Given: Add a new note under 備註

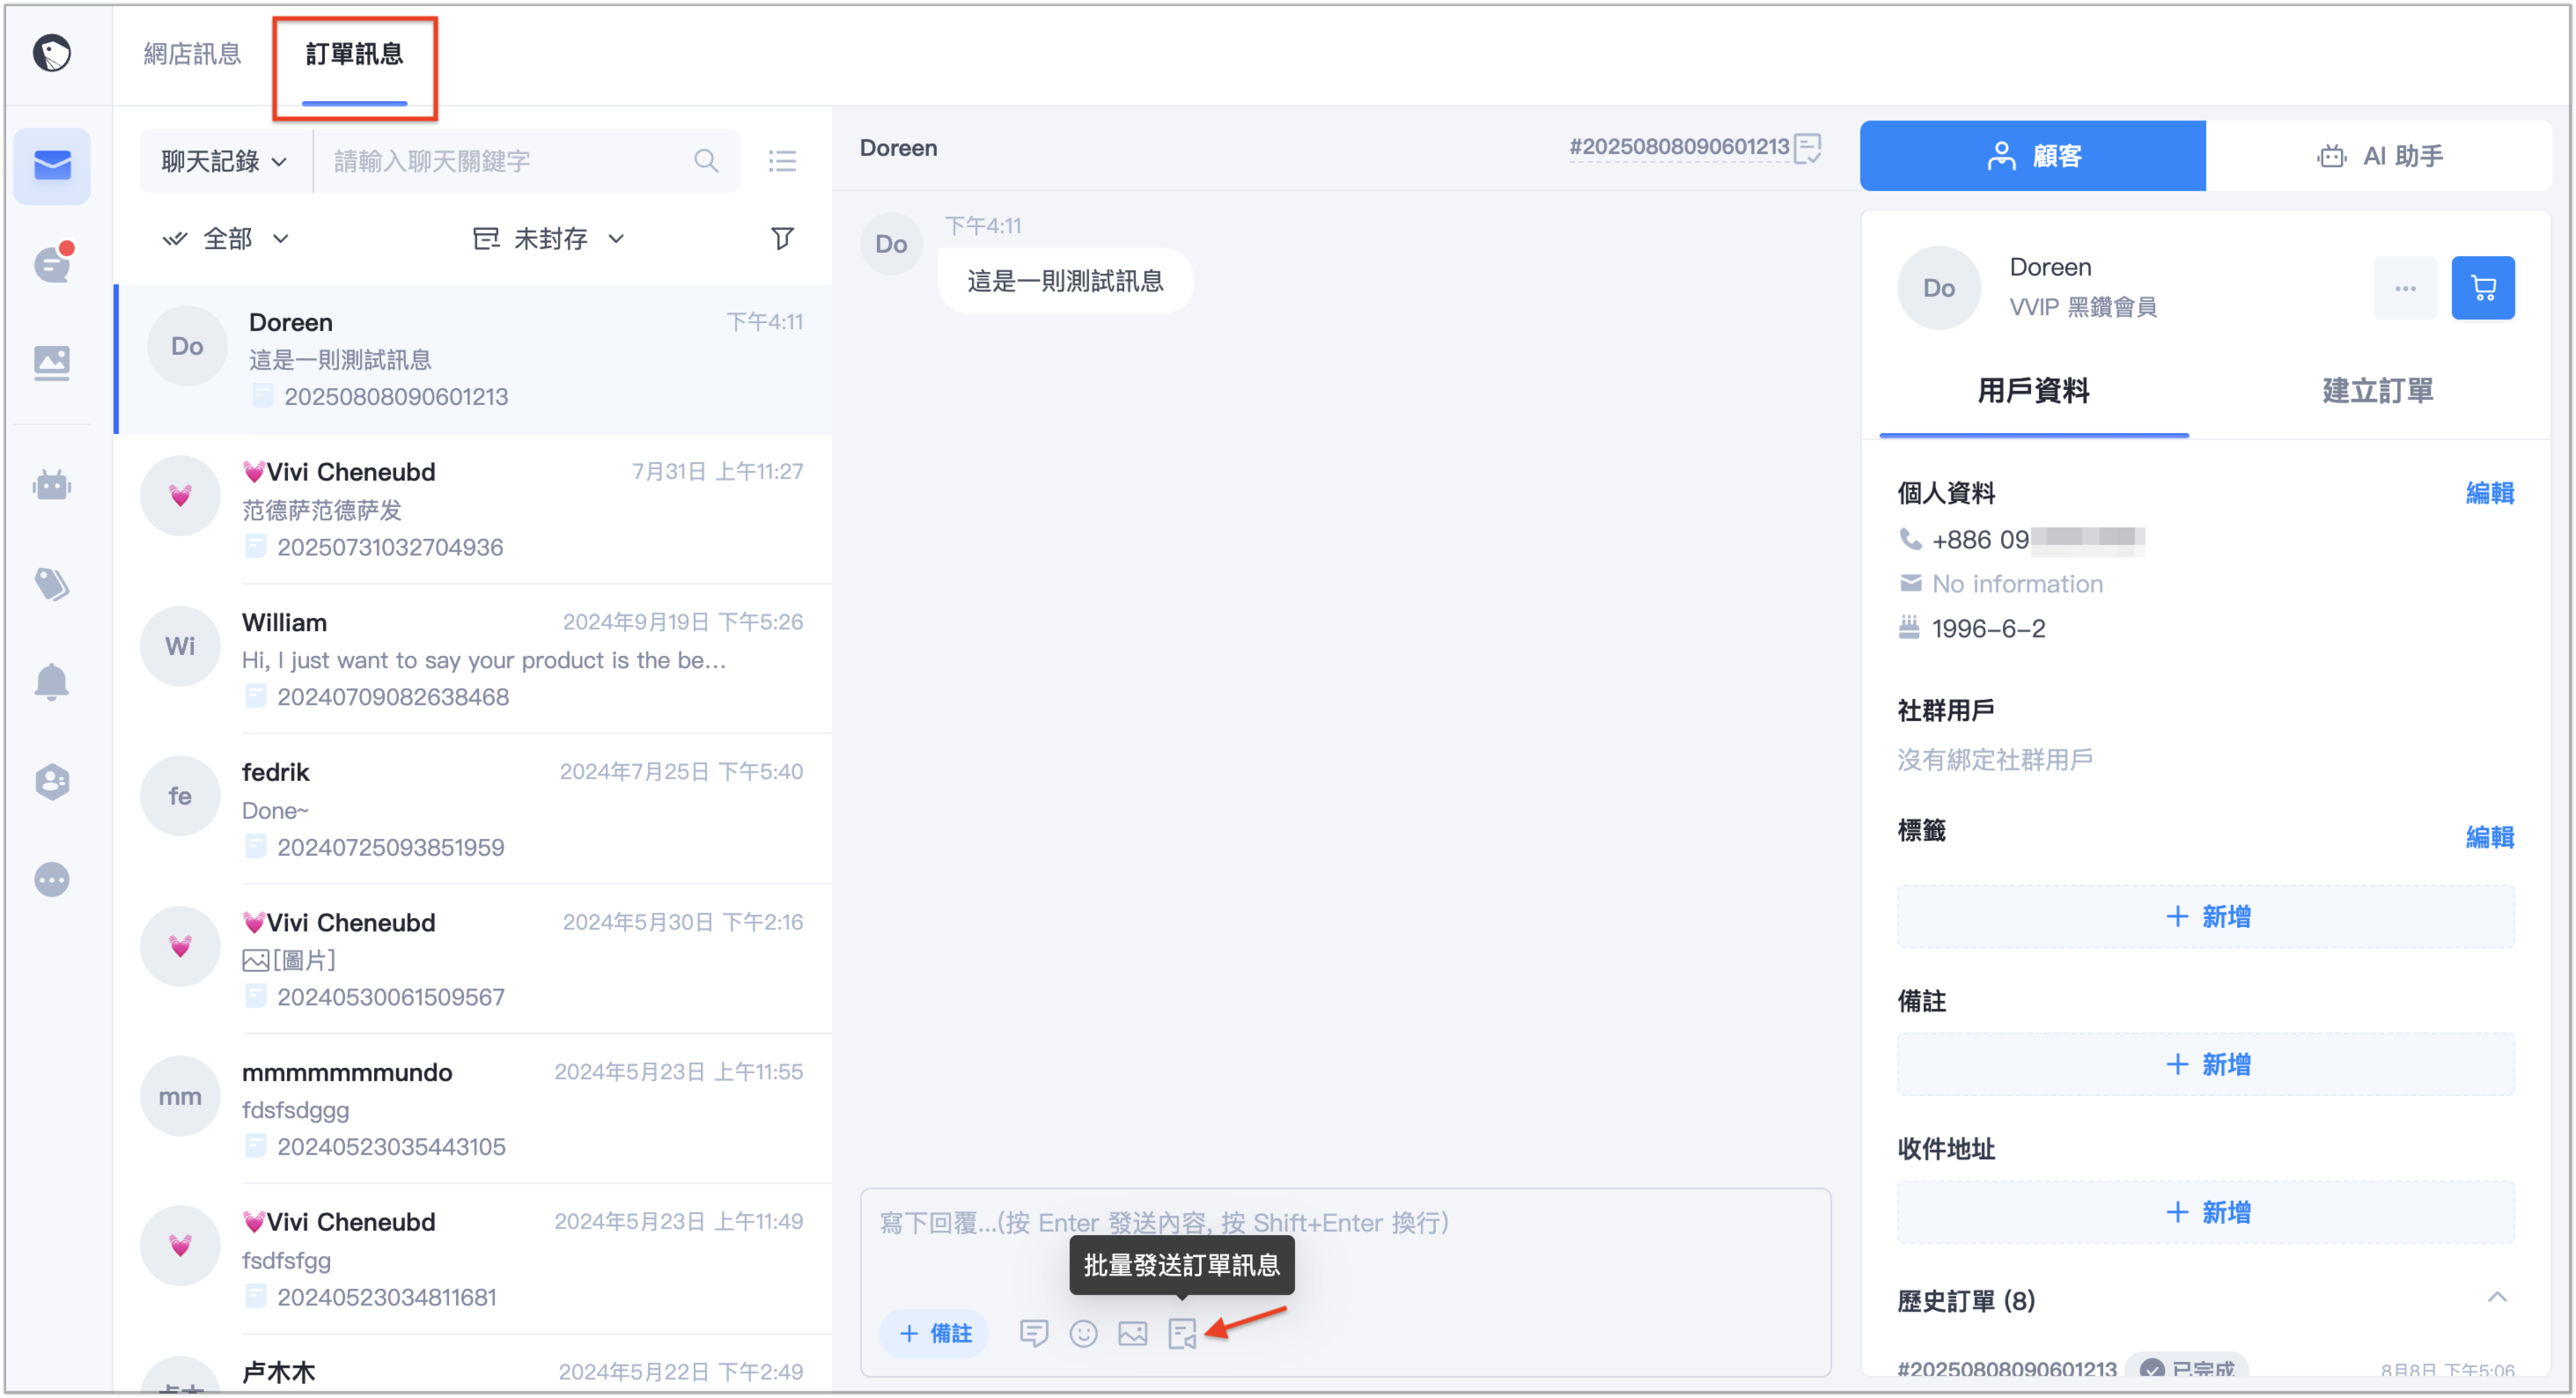Looking at the screenshot, I should coord(2206,1064).
